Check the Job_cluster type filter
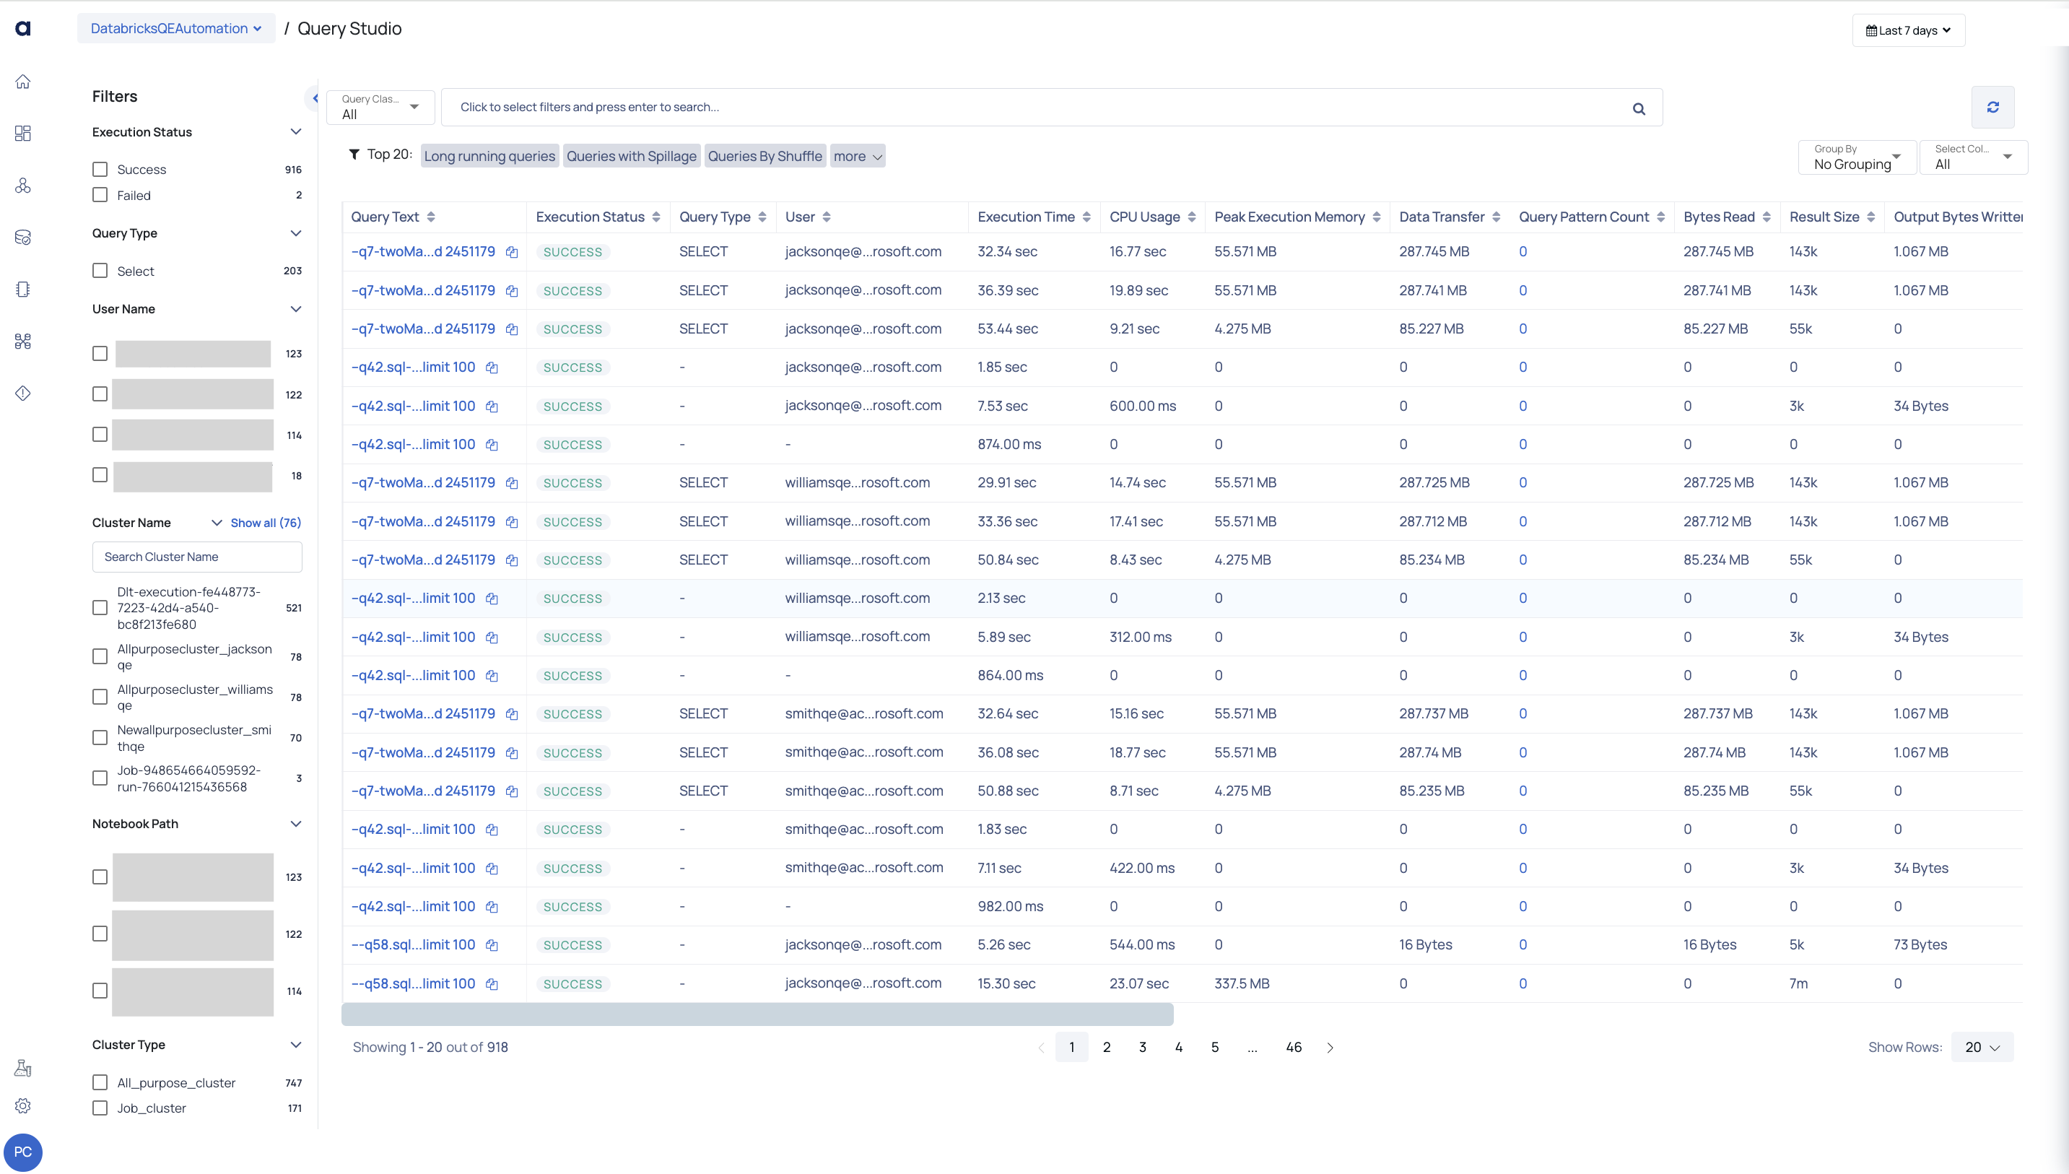2069x1174 pixels. coord(100,1108)
